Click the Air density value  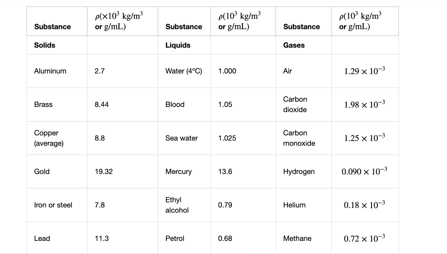(x=365, y=71)
